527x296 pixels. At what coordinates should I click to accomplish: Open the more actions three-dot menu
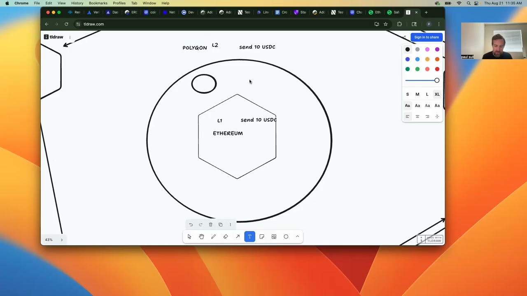click(x=230, y=224)
